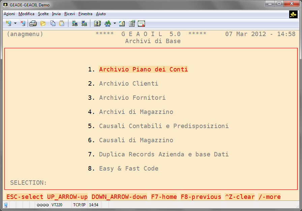Click the paste clipboard icon
The width and height of the screenshot is (302, 211).
tap(62, 23)
